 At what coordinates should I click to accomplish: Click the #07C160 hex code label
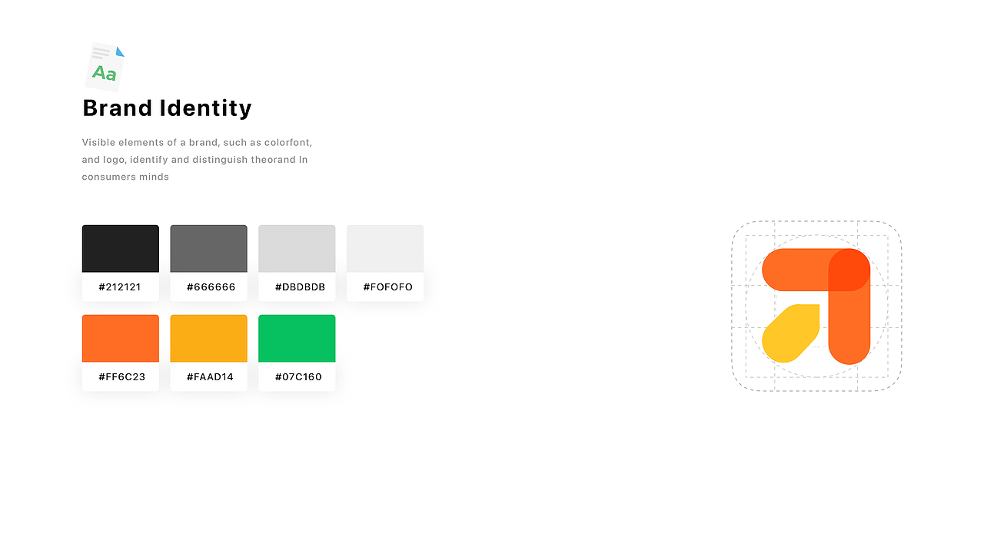[x=298, y=377]
